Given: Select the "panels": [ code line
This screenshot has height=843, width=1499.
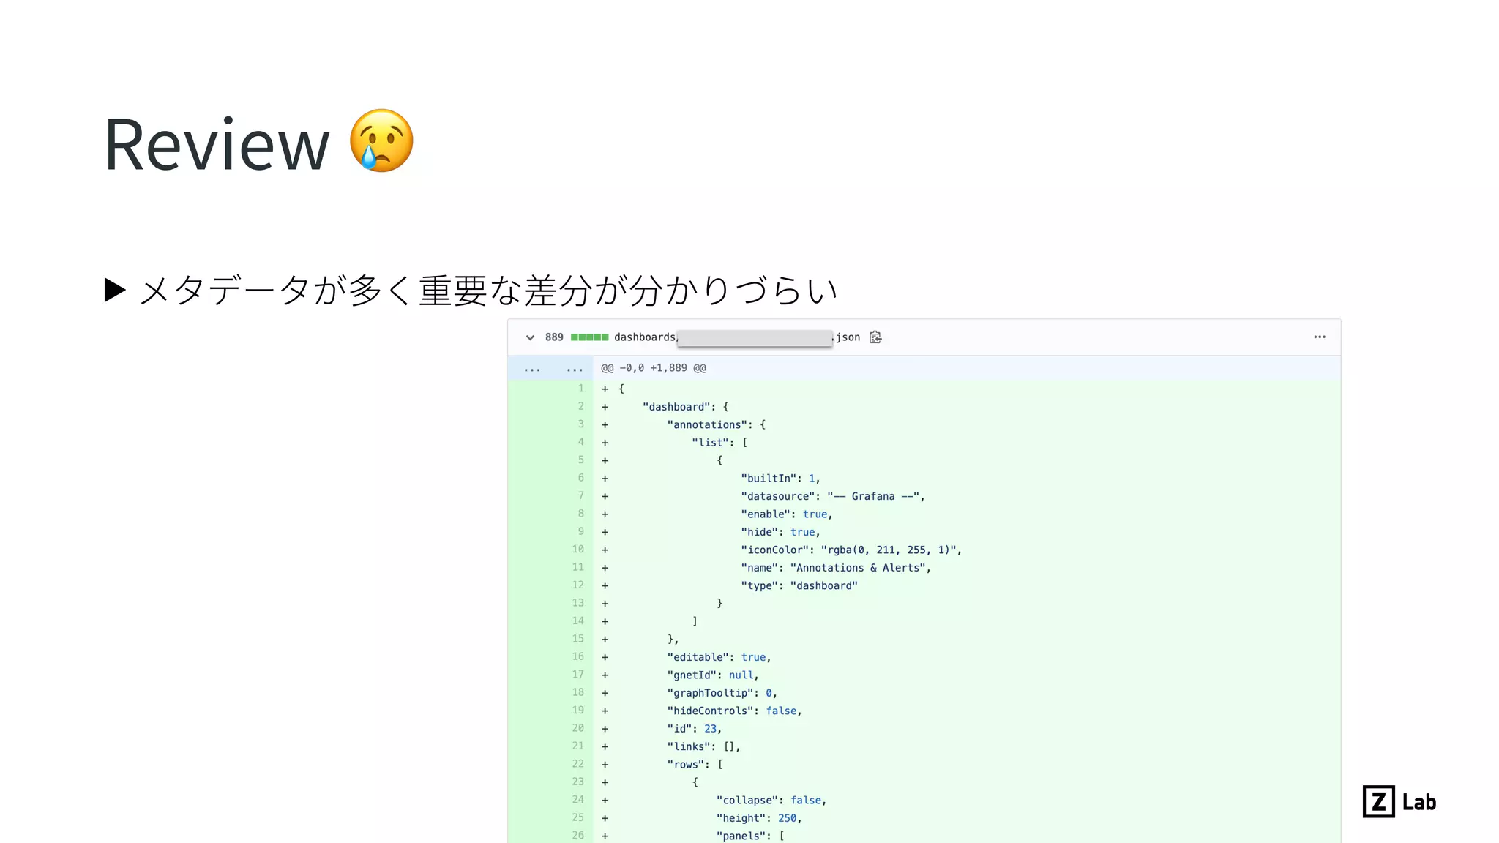Looking at the screenshot, I should point(750,836).
